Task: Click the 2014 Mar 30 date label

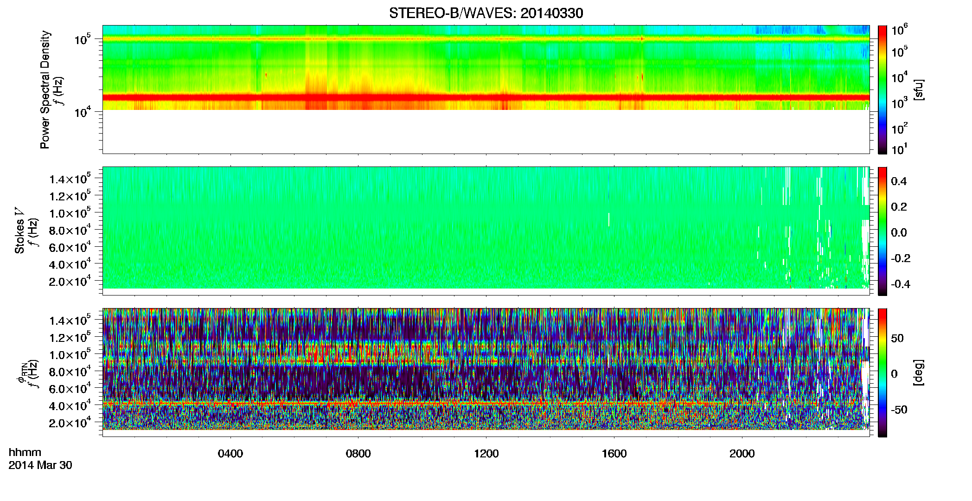Action: (40, 465)
